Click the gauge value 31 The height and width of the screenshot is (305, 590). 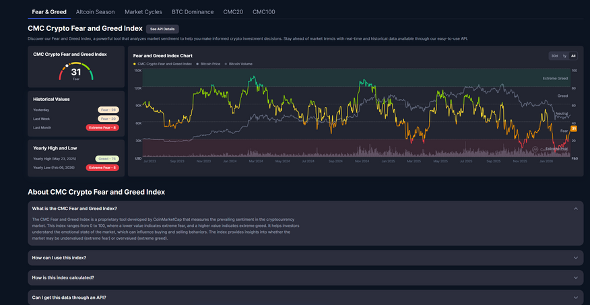(x=76, y=72)
